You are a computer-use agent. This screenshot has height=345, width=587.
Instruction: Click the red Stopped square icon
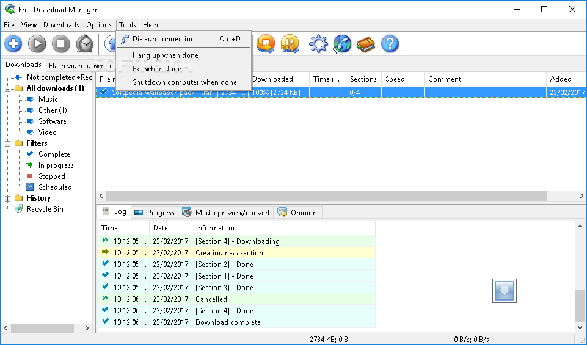(29, 176)
